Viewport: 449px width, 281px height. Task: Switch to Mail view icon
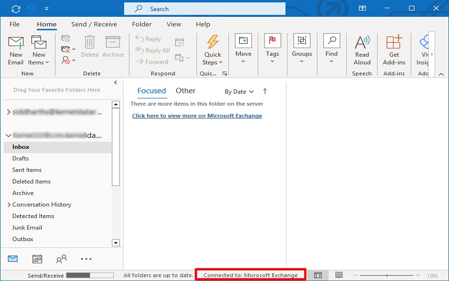tap(13, 259)
